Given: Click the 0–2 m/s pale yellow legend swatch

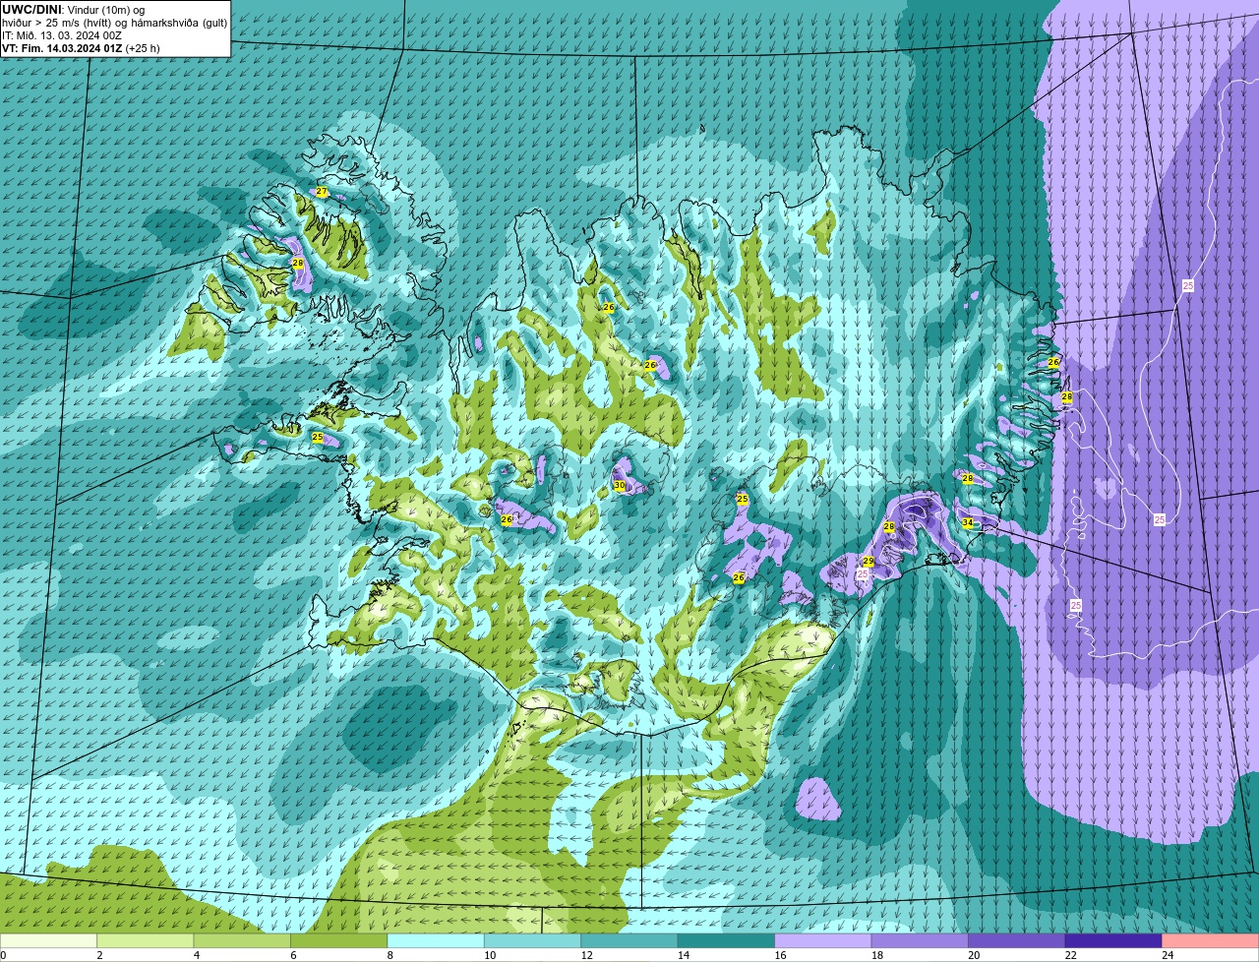Looking at the screenshot, I should 48,940.
